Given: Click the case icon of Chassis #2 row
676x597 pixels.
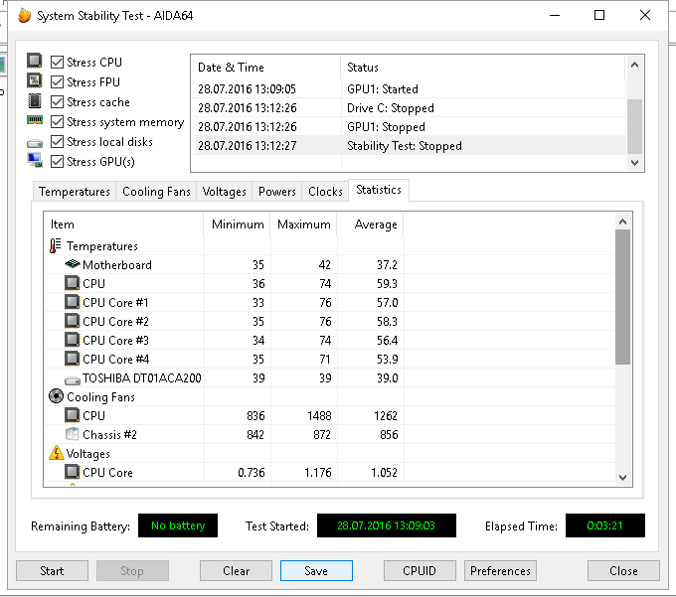Looking at the screenshot, I should tap(72, 434).
